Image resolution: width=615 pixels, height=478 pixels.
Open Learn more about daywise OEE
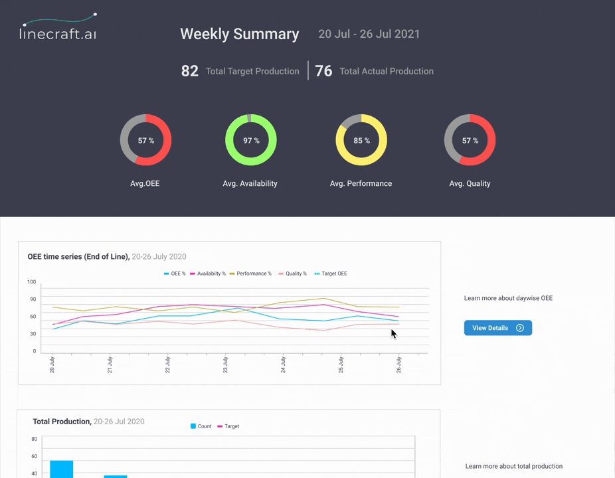coord(508,298)
